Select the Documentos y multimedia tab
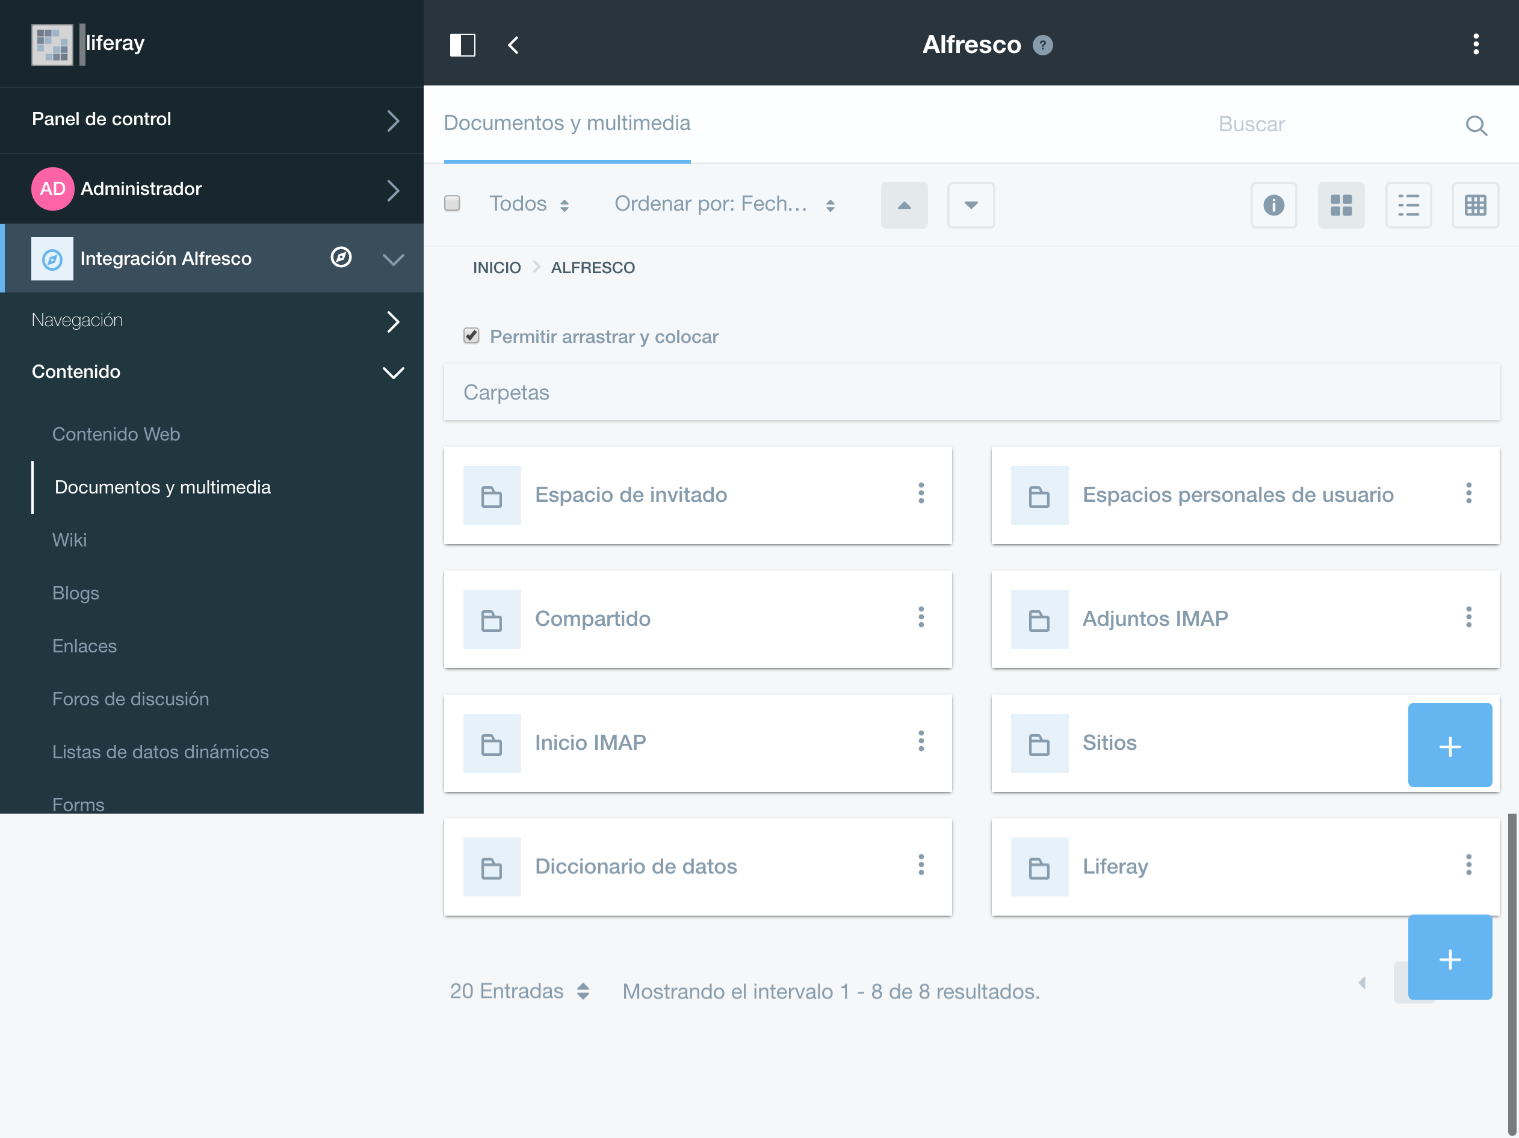Viewport: 1519px width, 1138px height. tap(566, 123)
